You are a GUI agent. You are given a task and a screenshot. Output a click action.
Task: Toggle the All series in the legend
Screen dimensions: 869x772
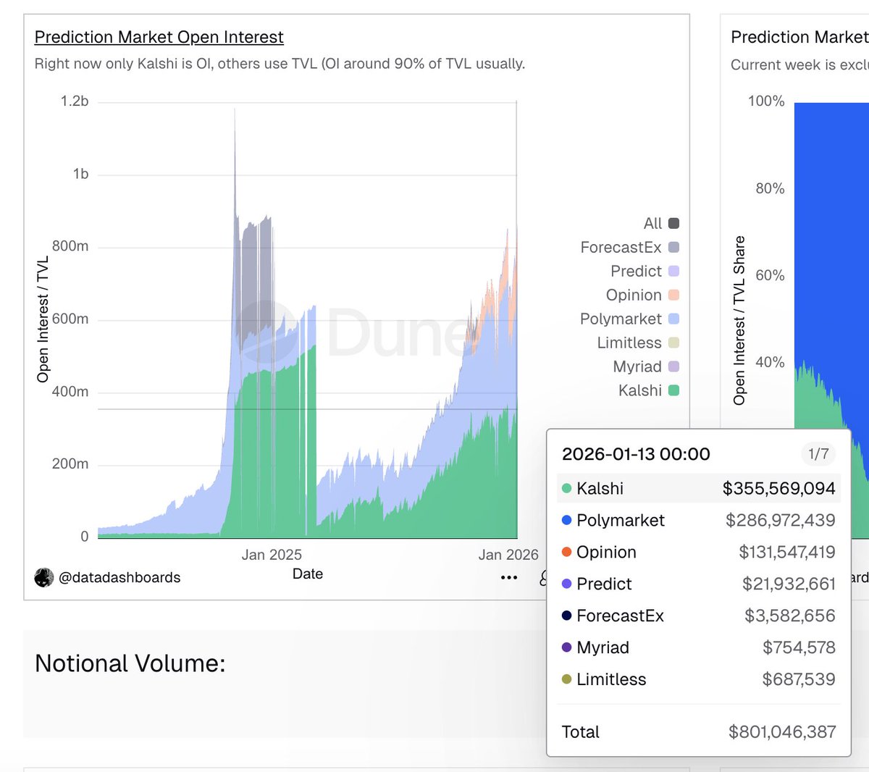click(x=661, y=223)
